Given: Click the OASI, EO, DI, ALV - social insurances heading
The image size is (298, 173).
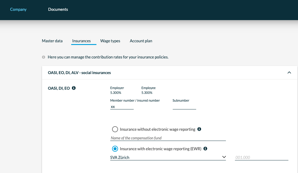Looking at the screenshot, I should point(79,73).
